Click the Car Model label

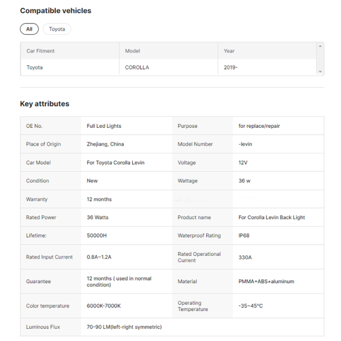point(38,163)
